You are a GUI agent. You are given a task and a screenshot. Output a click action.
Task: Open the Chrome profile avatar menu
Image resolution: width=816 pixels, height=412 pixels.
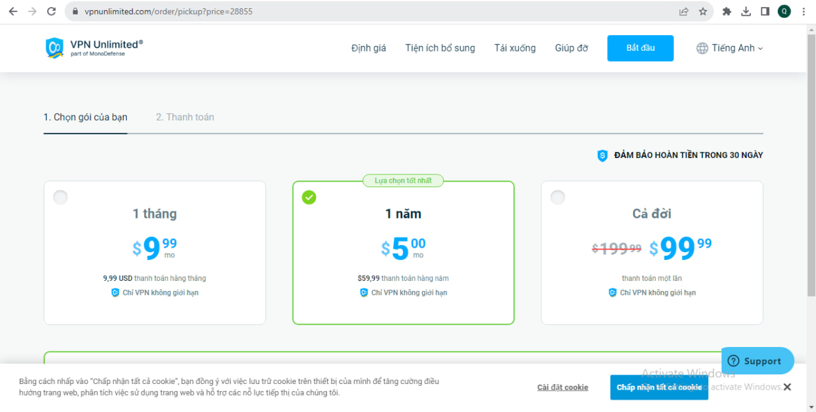tap(784, 11)
